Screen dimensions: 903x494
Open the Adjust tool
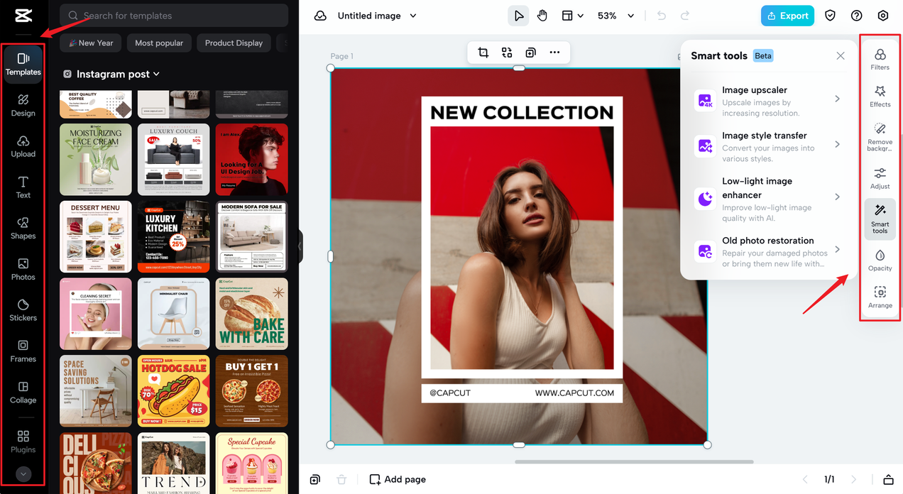880,178
